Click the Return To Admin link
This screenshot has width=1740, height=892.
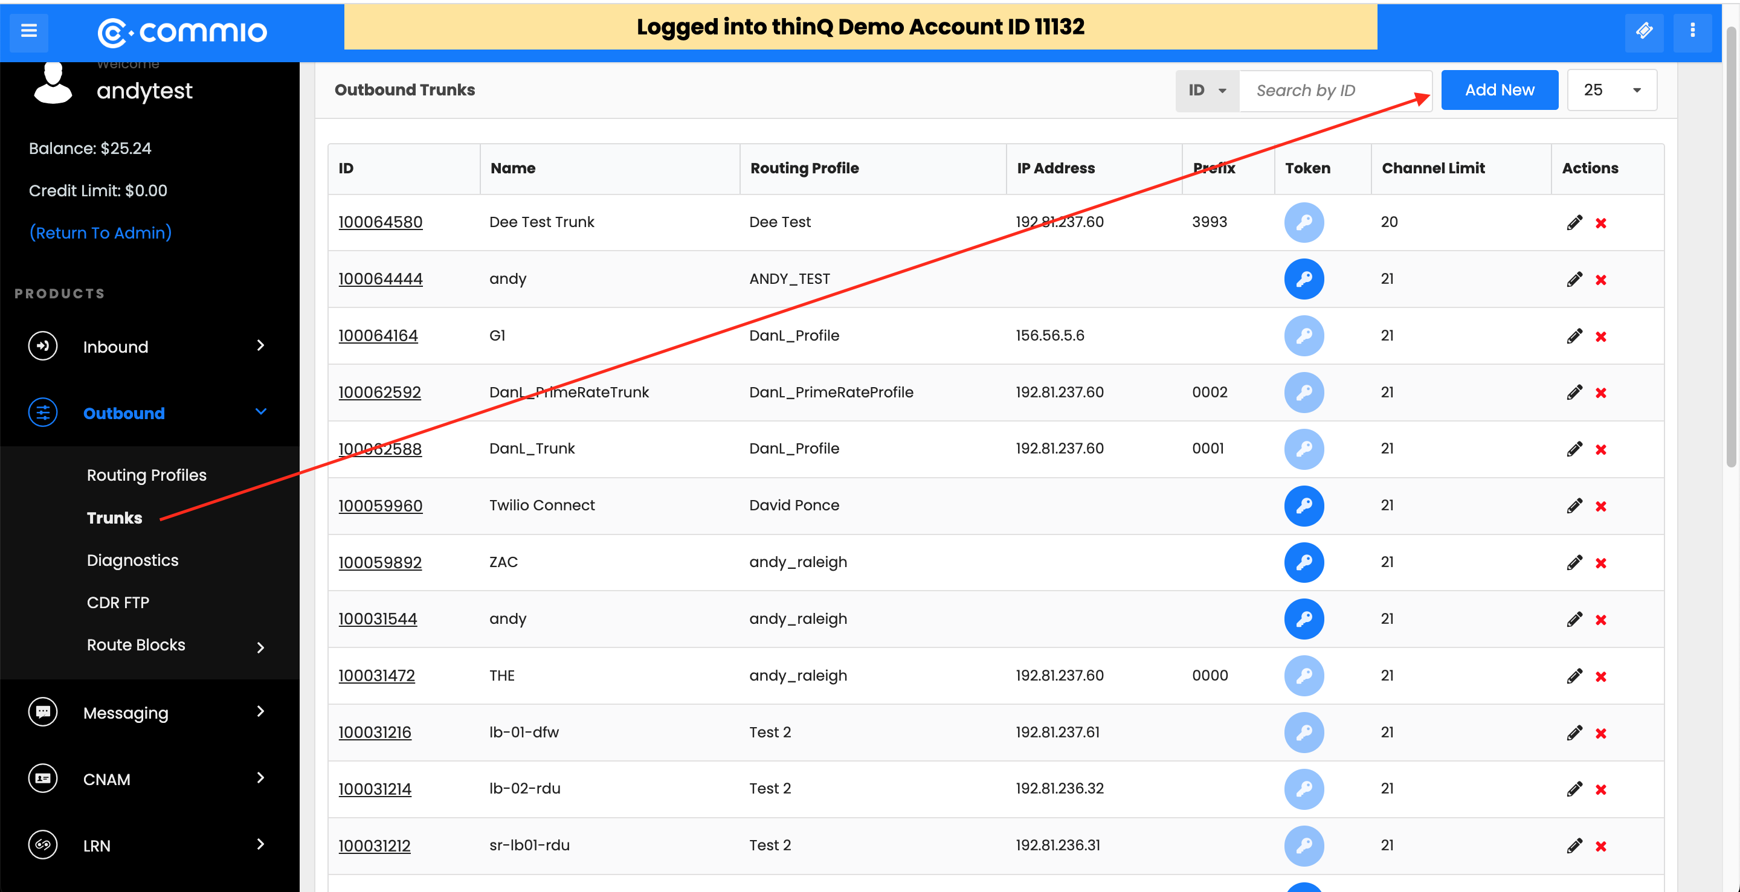click(x=100, y=232)
